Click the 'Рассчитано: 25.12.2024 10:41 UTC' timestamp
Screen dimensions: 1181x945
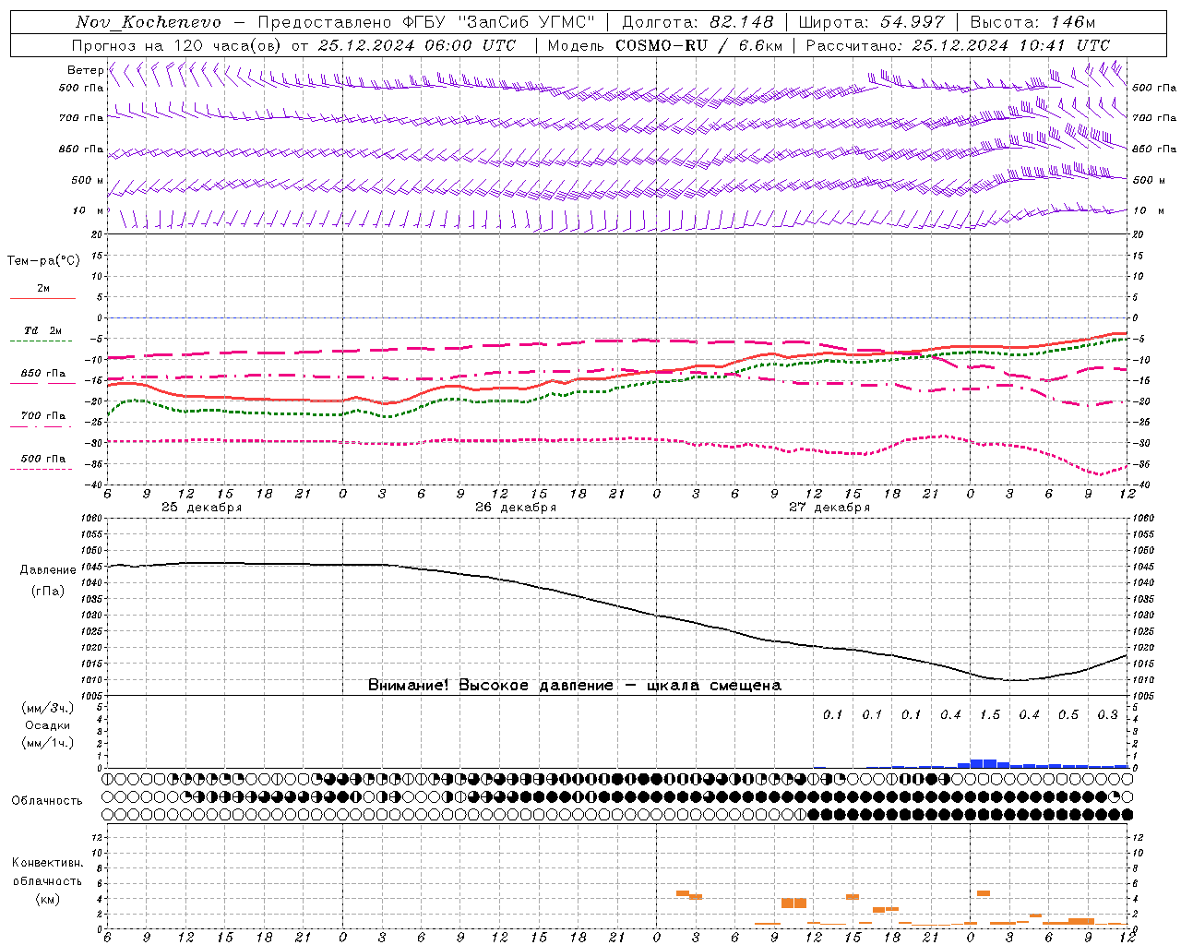pyautogui.click(x=959, y=45)
